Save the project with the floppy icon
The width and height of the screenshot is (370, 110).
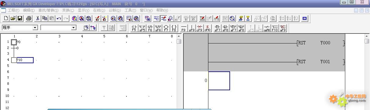tap(20, 19)
